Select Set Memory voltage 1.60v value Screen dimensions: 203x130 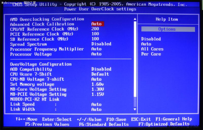(x=97, y=84)
